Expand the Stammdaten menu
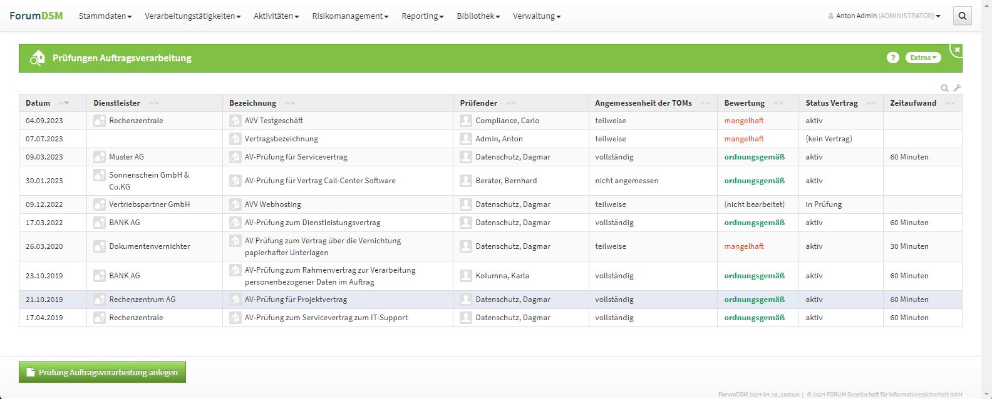The image size is (992, 399). (x=105, y=16)
